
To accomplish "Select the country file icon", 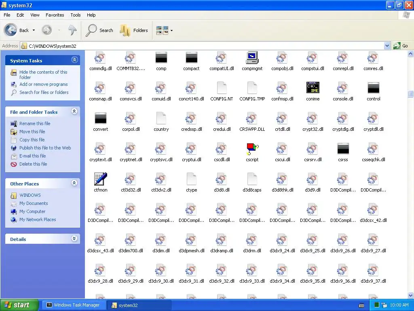I will pyautogui.click(x=161, y=118).
